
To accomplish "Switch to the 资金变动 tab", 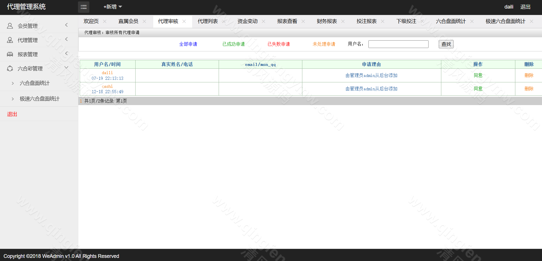I will coord(247,21).
